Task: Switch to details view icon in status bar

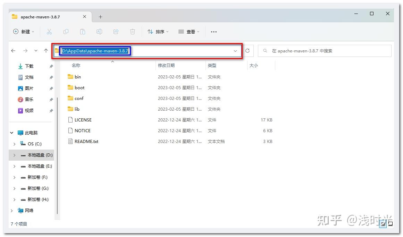Action: click(383, 224)
